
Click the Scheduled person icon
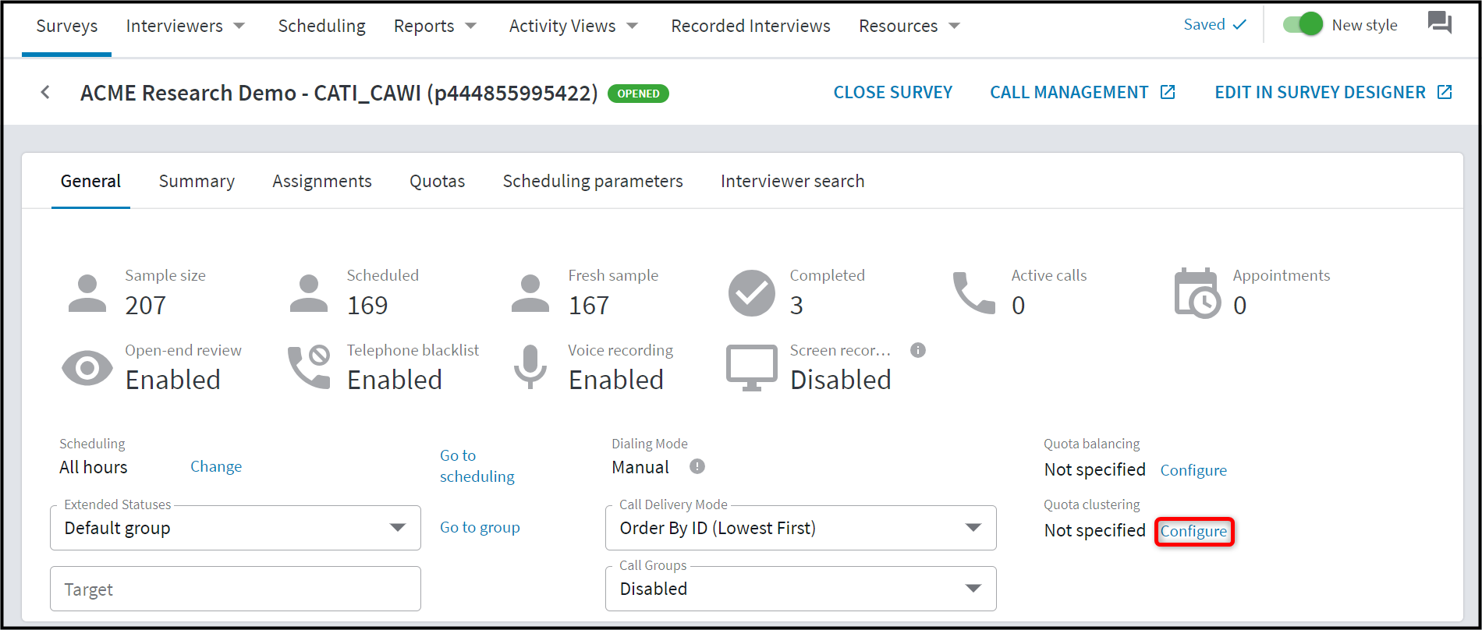click(309, 293)
